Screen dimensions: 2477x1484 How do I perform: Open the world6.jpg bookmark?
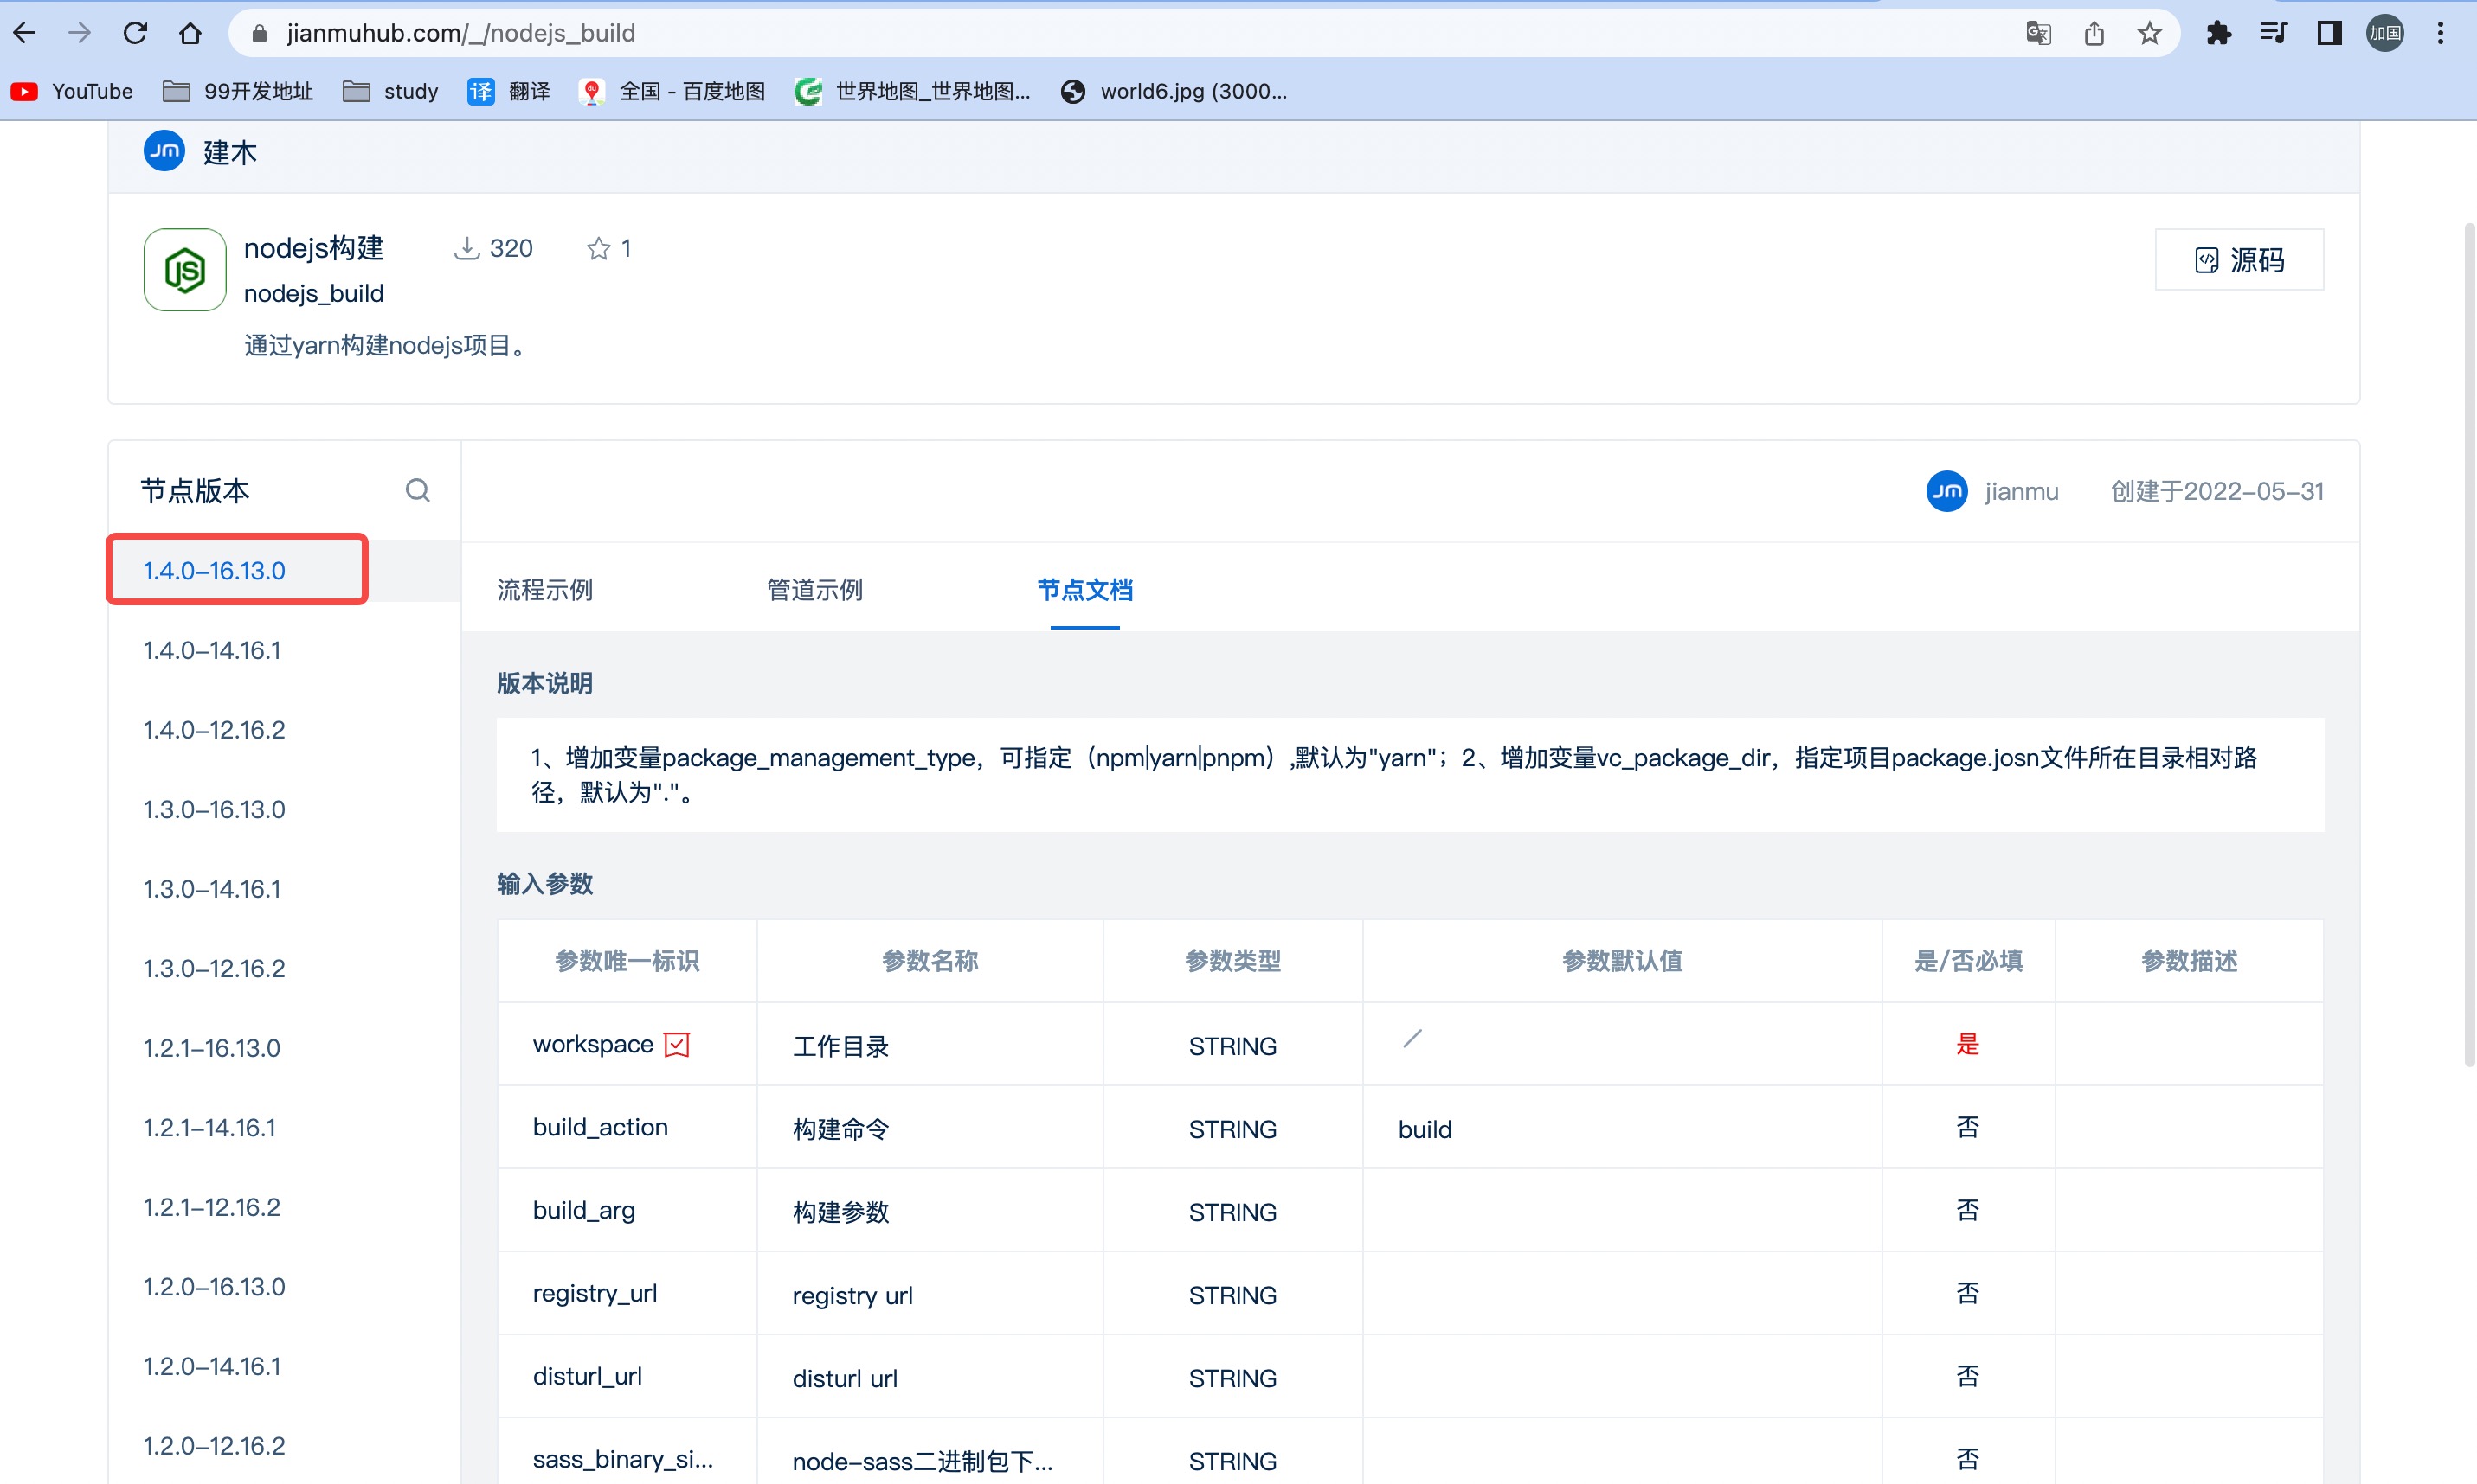click(x=1174, y=91)
